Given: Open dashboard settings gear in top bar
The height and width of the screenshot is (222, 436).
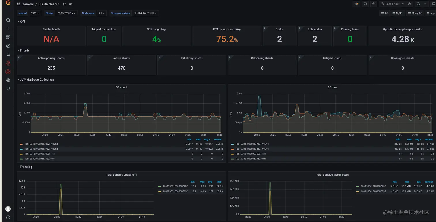Looking at the screenshot, I should tap(374, 4).
